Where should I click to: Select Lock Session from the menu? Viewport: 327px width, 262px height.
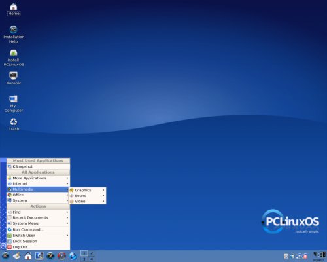(38, 241)
